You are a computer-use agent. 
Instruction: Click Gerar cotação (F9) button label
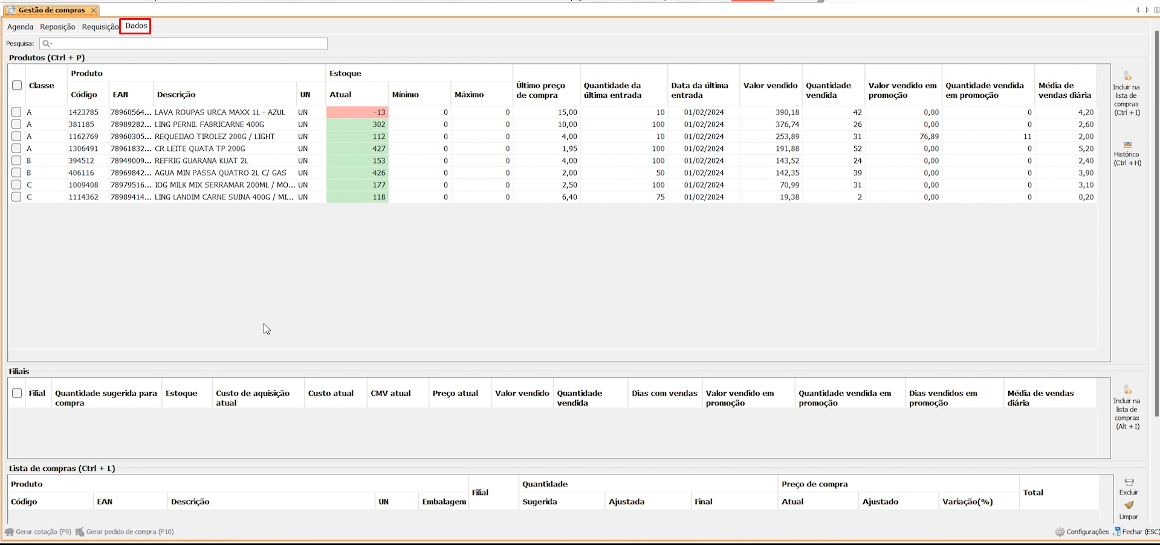[x=44, y=532]
